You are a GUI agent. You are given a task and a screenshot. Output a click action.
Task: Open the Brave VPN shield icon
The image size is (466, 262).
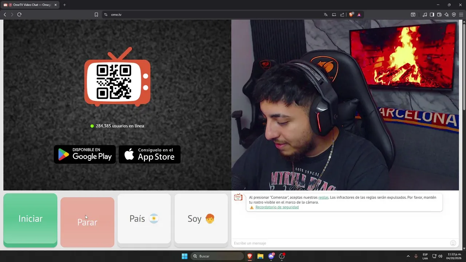click(454, 15)
